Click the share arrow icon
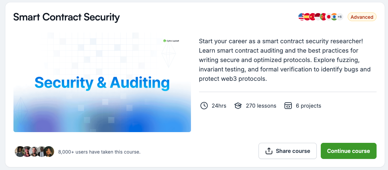The image size is (388, 170). (269, 151)
